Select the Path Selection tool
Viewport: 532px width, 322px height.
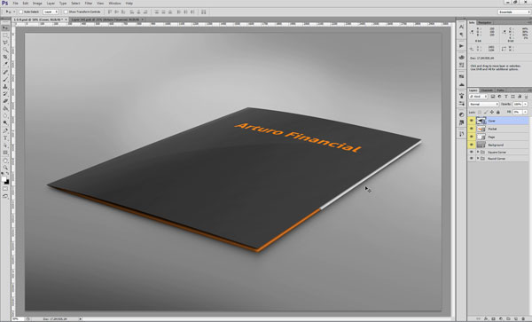click(x=5, y=145)
